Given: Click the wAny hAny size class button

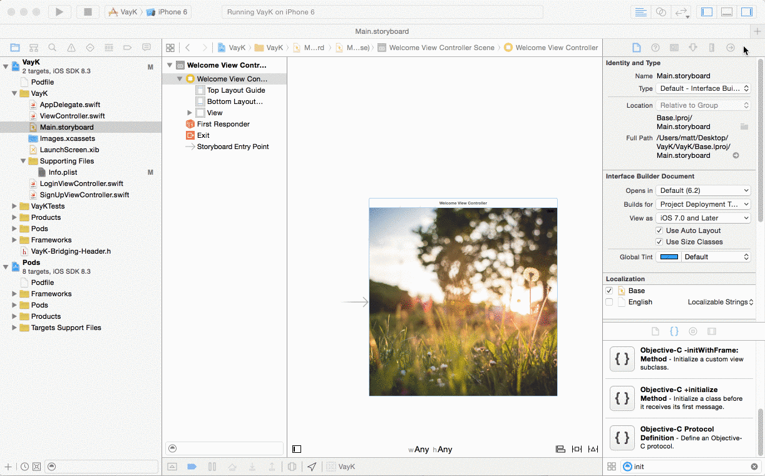Looking at the screenshot, I should [x=430, y=449].
